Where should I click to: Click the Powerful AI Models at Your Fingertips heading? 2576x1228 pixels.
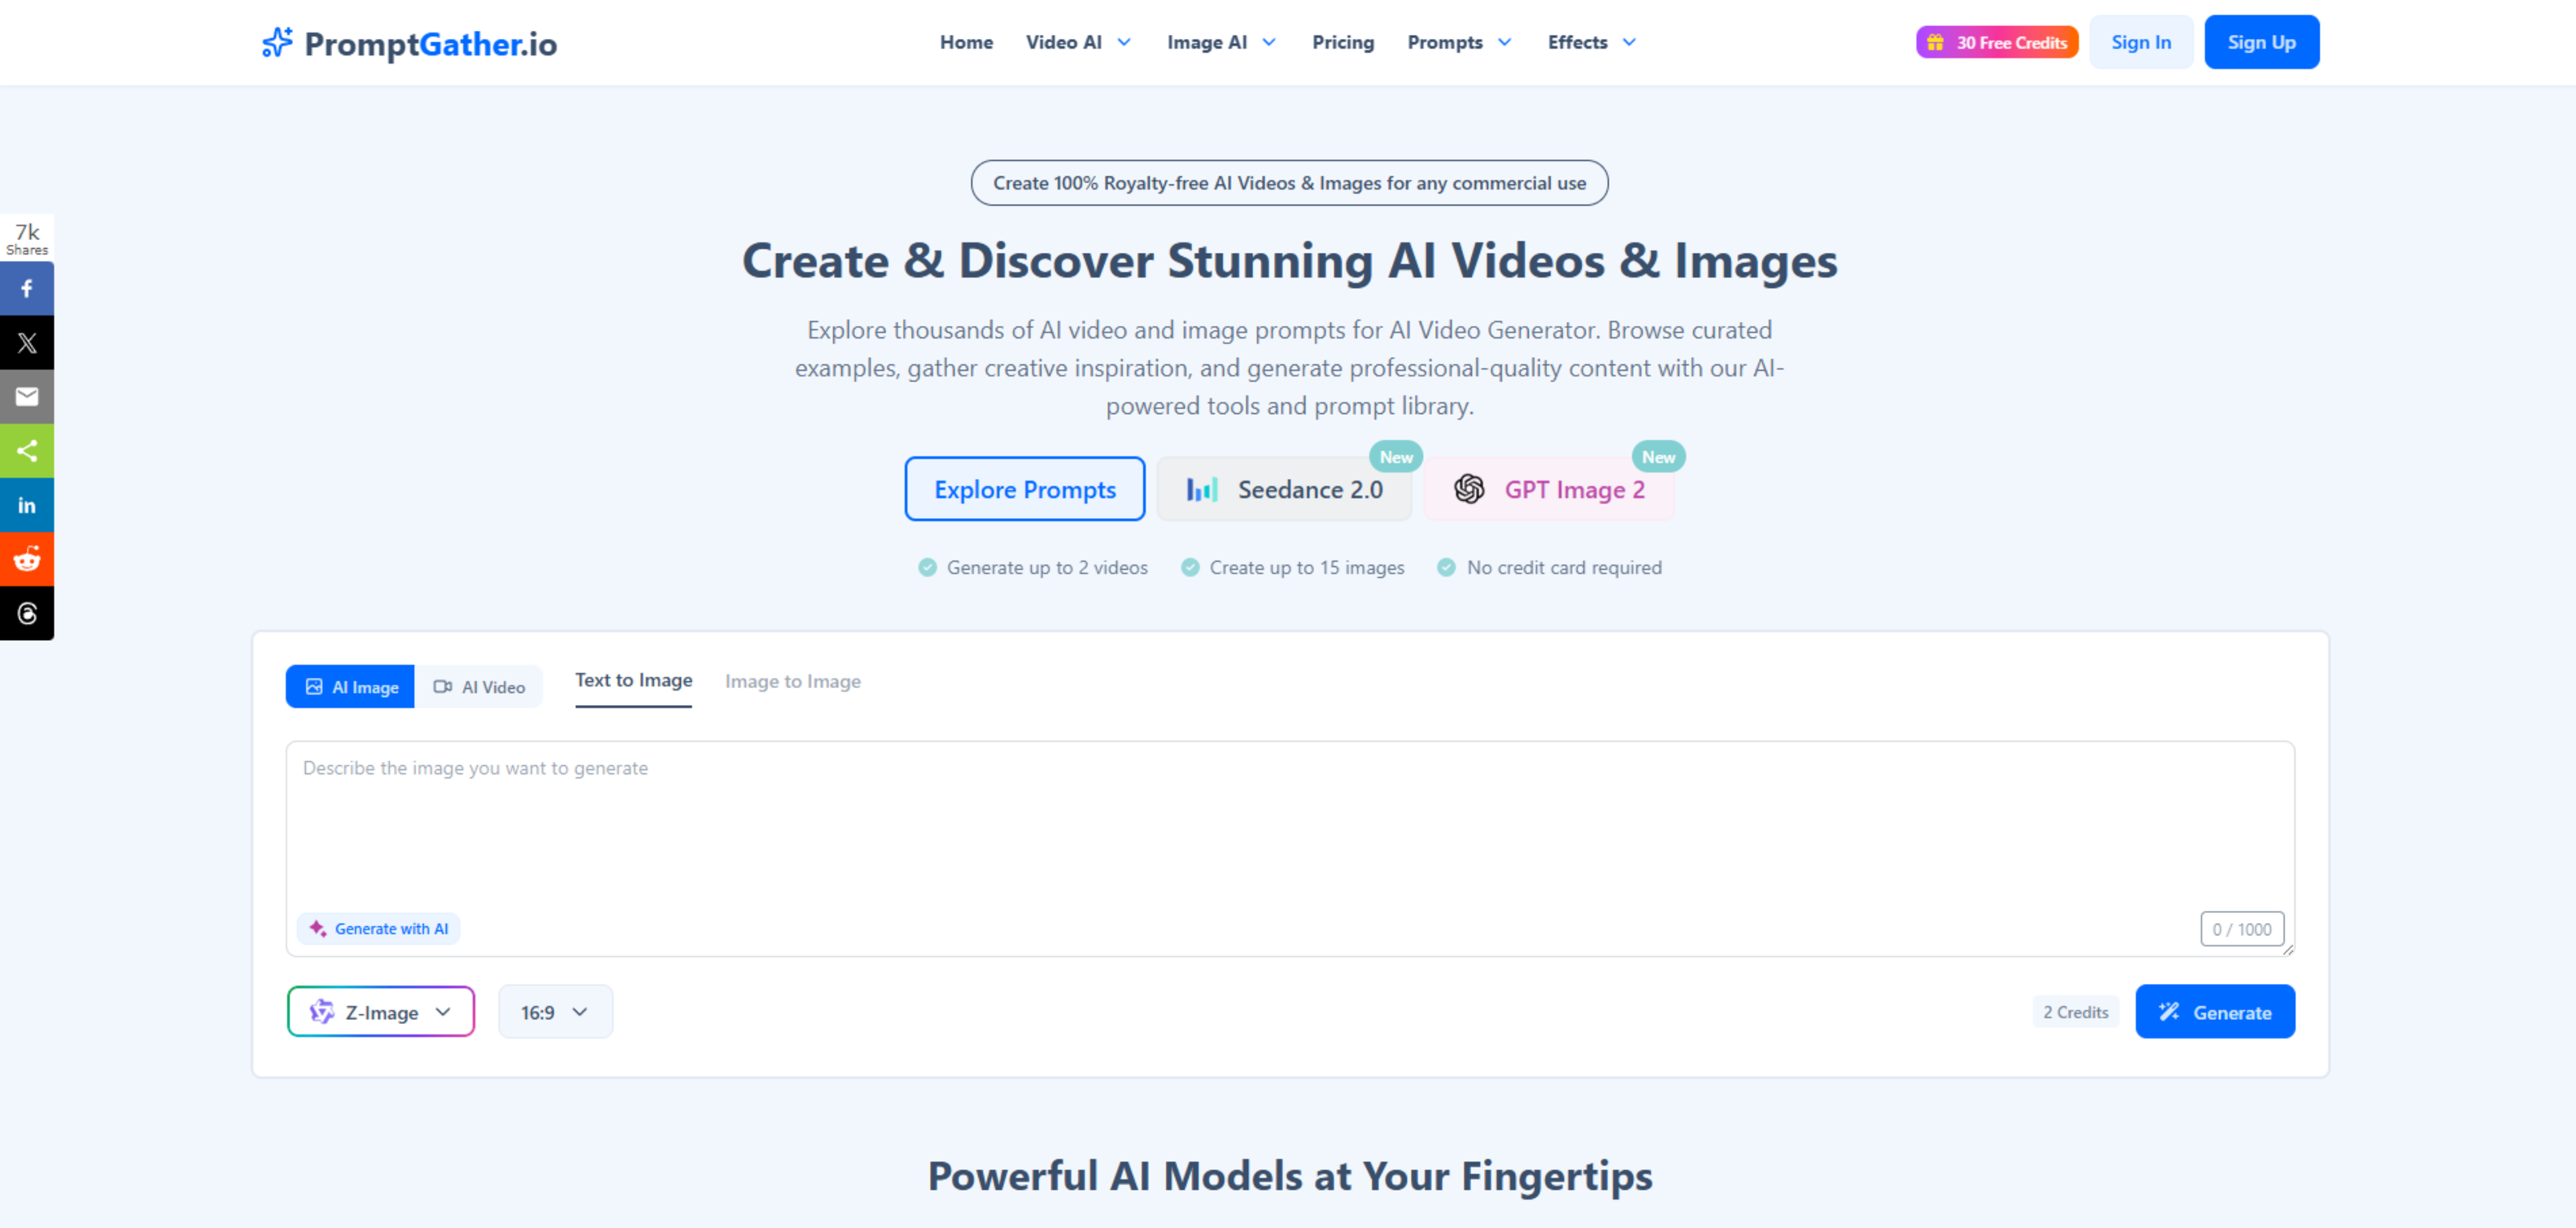click(x=1289, y=1176)
